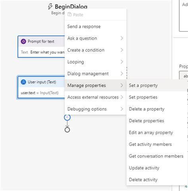
Task: Select Edit an array property
Action: (x=157, y=133)
